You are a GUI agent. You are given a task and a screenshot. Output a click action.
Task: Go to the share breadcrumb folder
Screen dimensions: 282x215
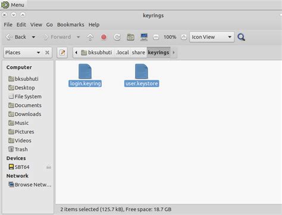tap(139, 52)
